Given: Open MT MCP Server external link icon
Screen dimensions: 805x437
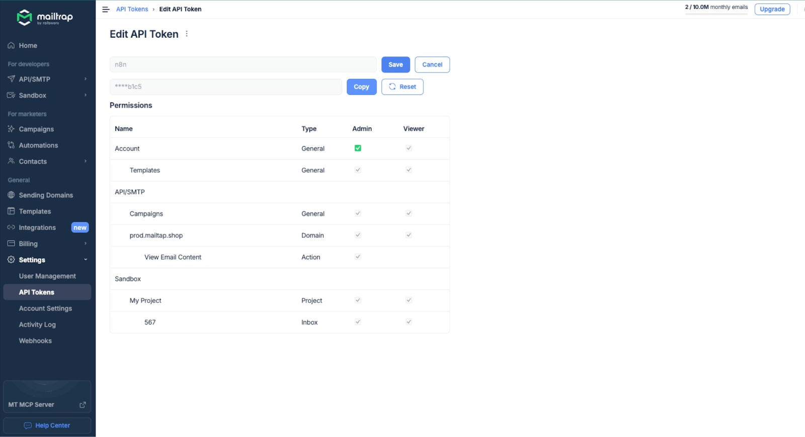Looking at the screenshot, I should [x=83, y=405].
